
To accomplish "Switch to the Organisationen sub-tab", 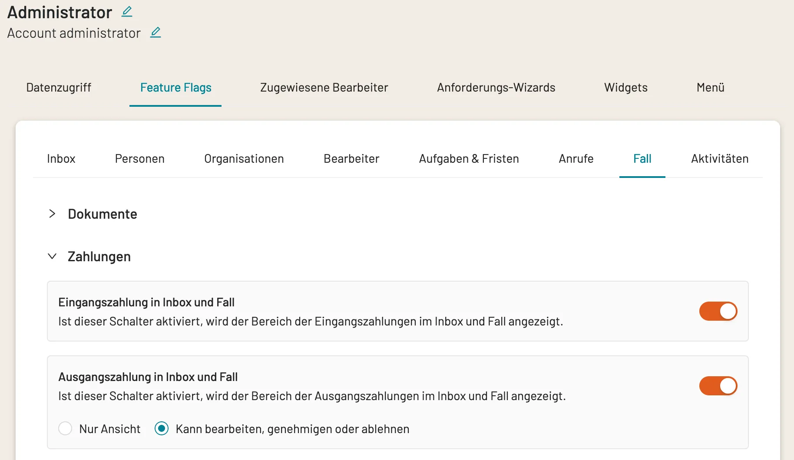I will [x=244, y=159].
